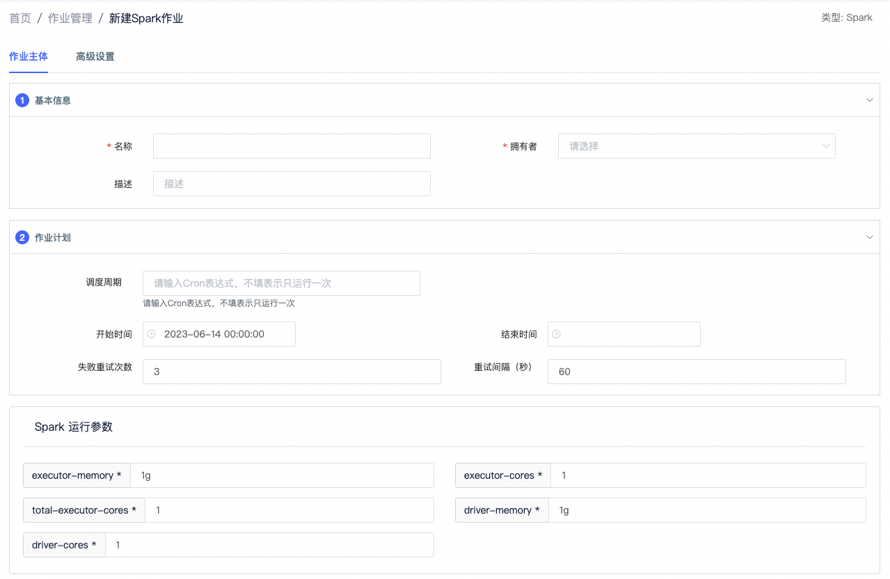Click the driver-memory * label
This screenshot has height=579, width=890.
point(502,510)
